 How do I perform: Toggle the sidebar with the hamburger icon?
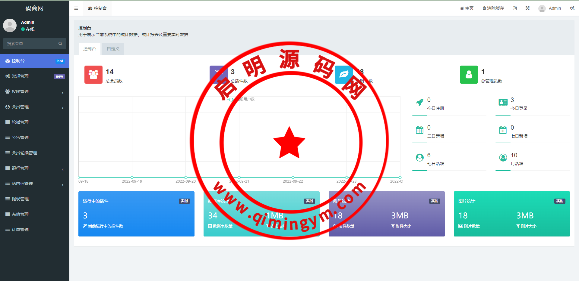76,8
